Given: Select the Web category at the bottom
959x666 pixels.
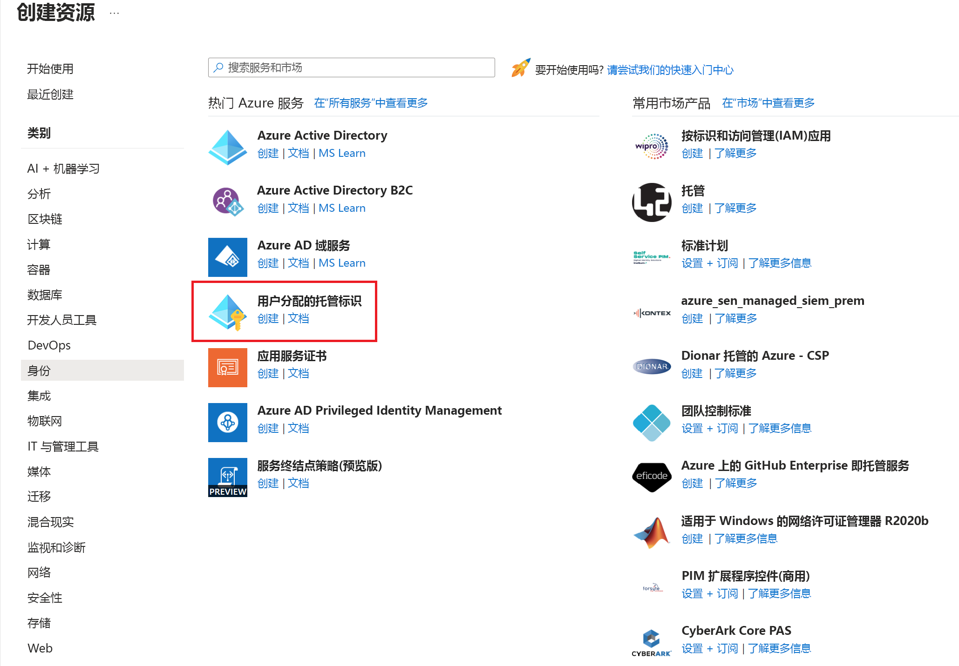Looking at the screenshot, I should point(40,648).
